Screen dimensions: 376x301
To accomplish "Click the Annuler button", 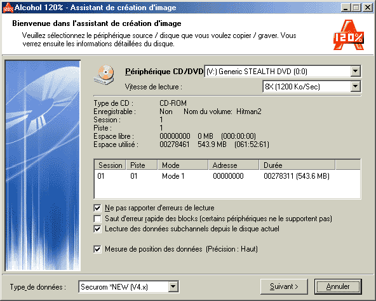I will (338, 286).
